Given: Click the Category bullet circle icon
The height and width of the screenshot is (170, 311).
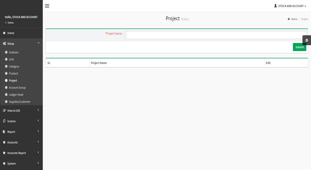Looking at the screenshot, I should [6, 67].
